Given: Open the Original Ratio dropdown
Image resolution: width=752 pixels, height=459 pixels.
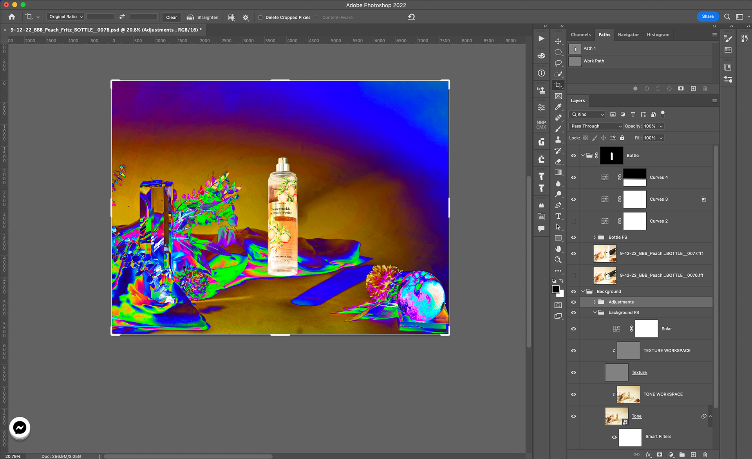Looking at the screenshot, I should tap(65, 17).
